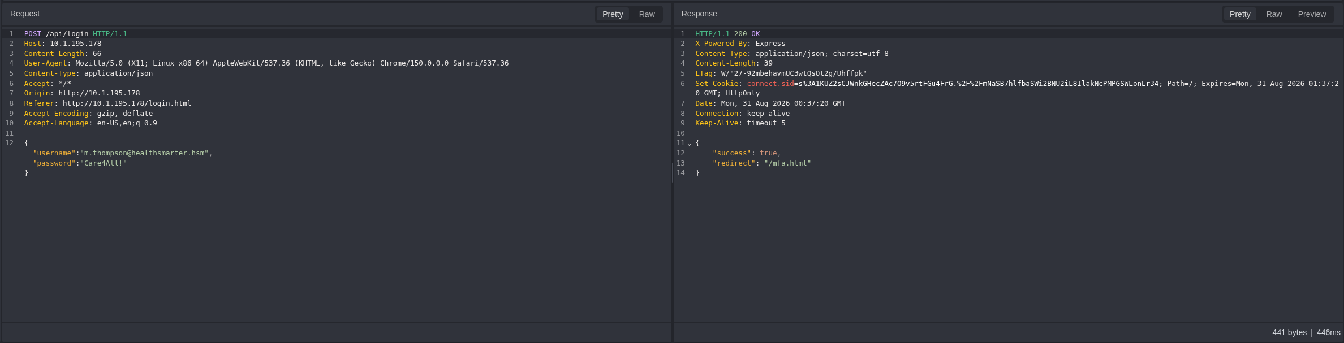
Task: Click the 441 bytes response size
Action: coord(1290,332)
